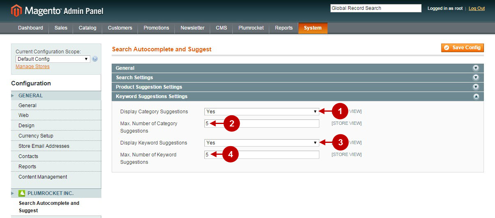Click the Product Suggestion Settings header text
The width and height of the screenshot is (495, 218).
(x=149, y=87)
